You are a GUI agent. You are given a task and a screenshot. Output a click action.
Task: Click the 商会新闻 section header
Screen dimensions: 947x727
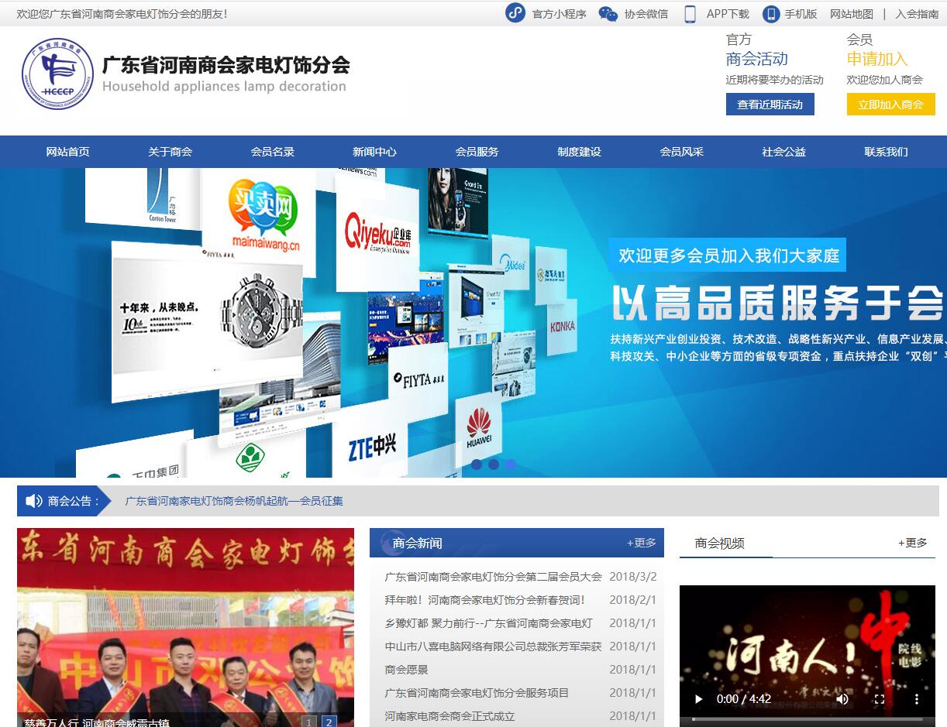point(418,543)
